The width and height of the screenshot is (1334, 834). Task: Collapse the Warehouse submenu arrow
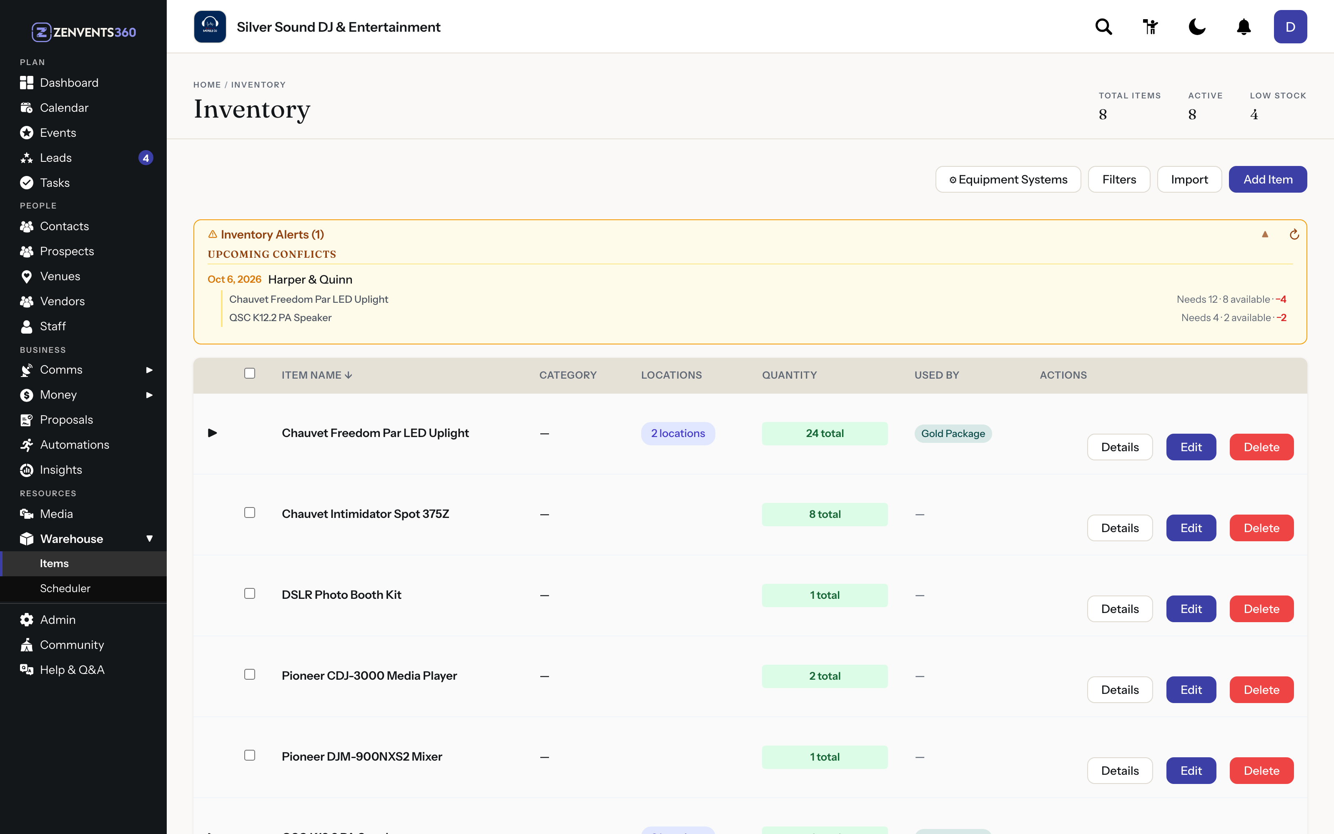(x=149, y=539)
